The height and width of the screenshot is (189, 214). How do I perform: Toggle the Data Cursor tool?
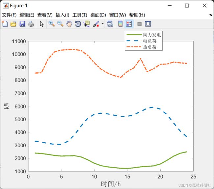87,24
